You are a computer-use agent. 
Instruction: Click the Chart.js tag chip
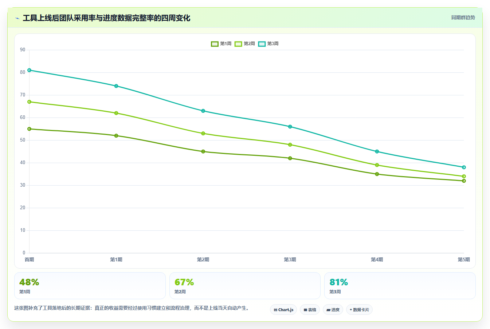click(x=283, y=310)
